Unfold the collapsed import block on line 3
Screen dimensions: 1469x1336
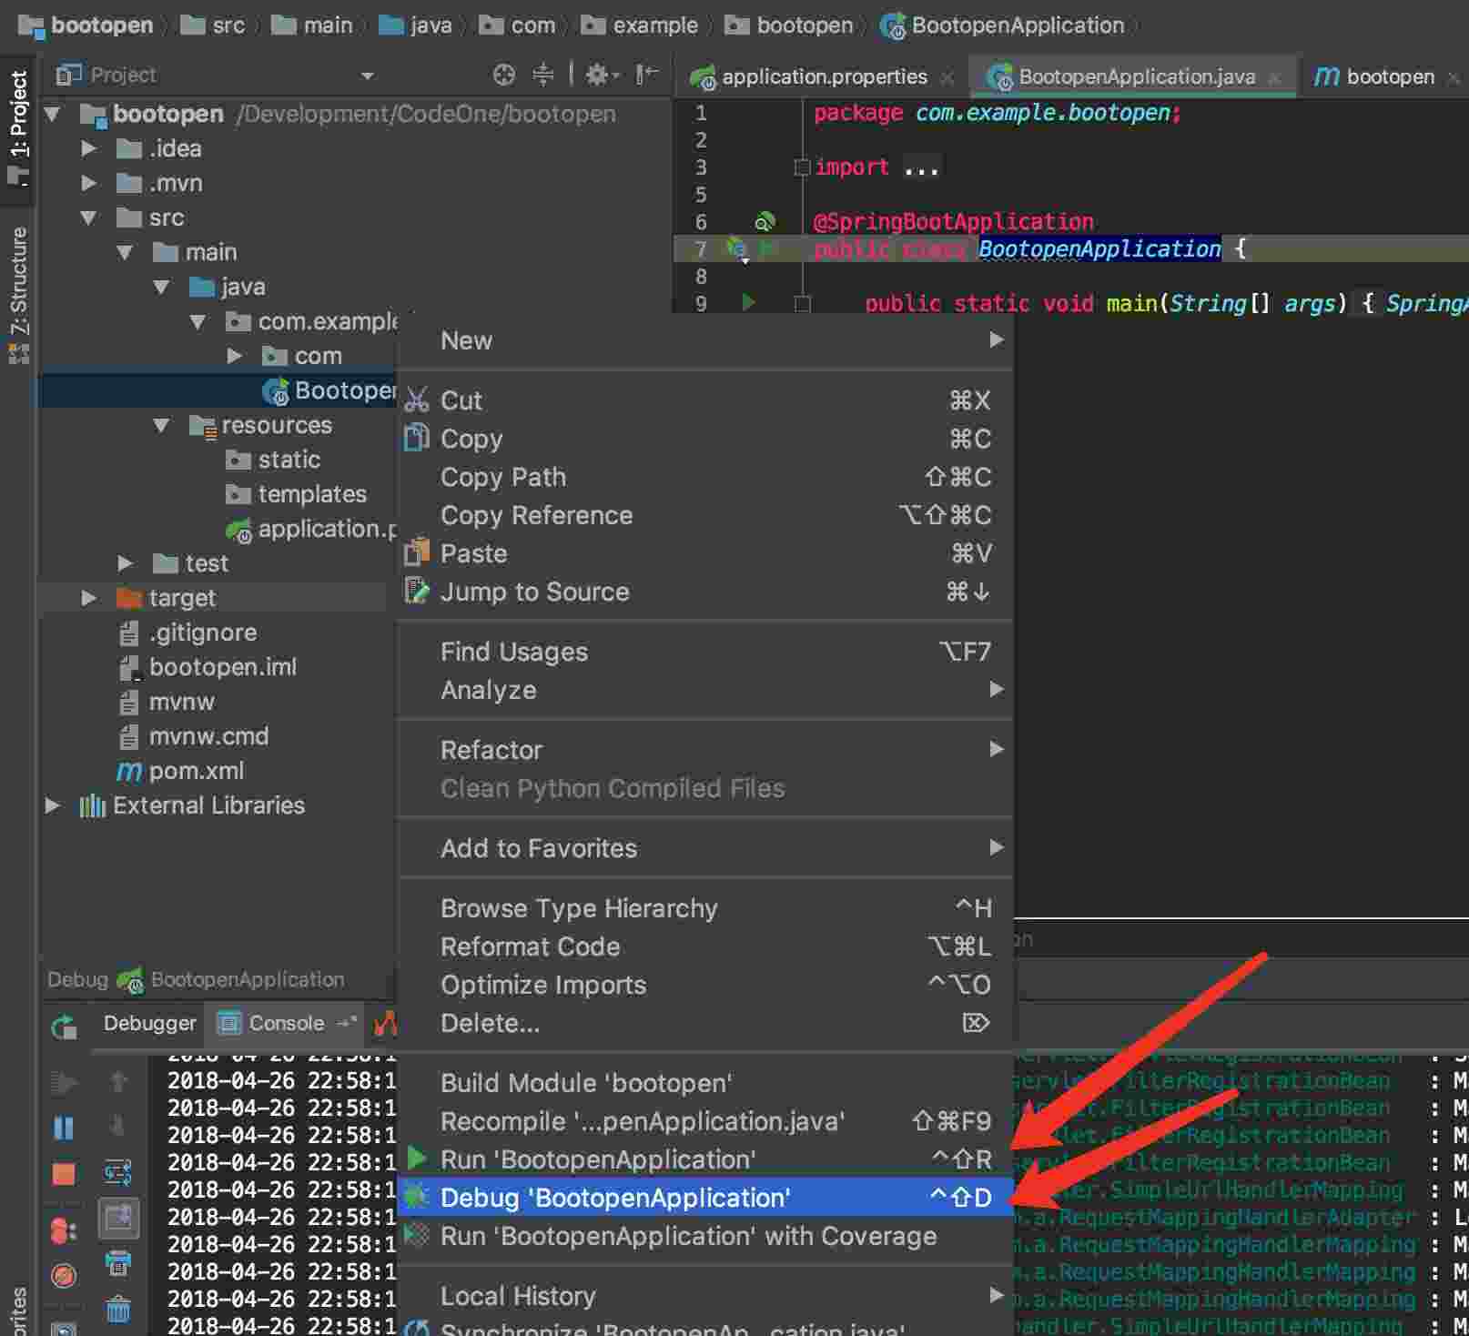pos(802,167)
